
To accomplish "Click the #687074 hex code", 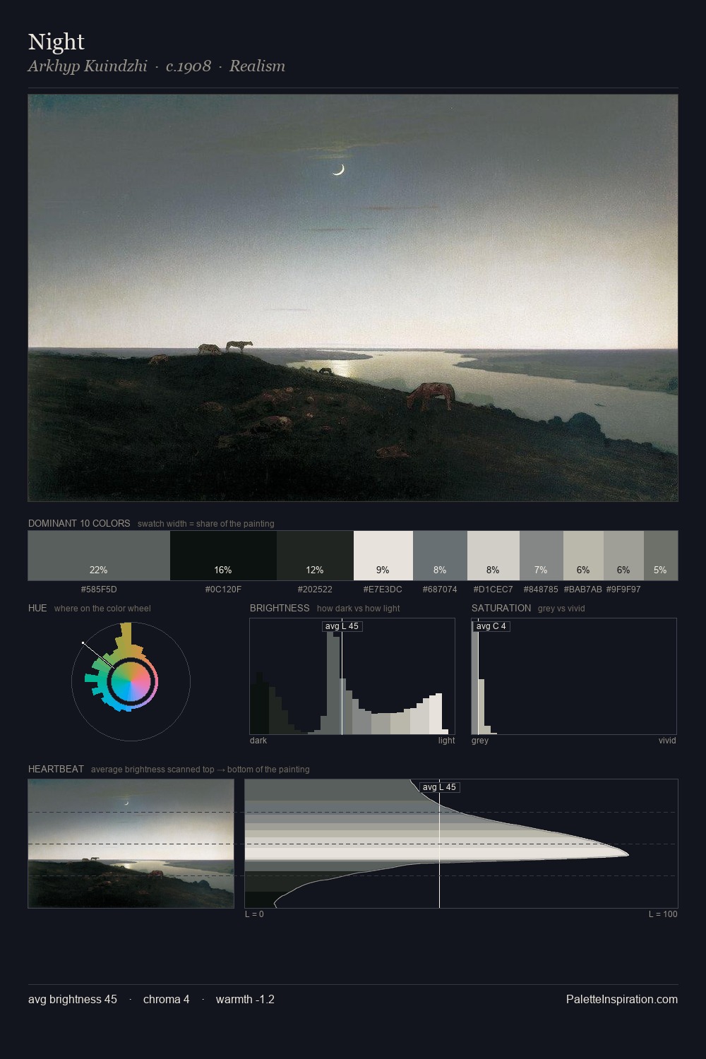I will click(x=440, y=589).
